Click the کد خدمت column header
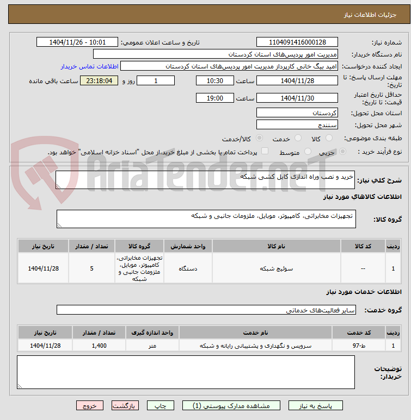The height and width of the screenshot is (420, 411). coord(359,333)
